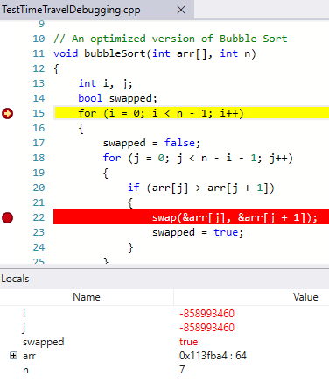The image size is (329, 390).
Task: Click line number 10
Action: click(x=38, y=39)
